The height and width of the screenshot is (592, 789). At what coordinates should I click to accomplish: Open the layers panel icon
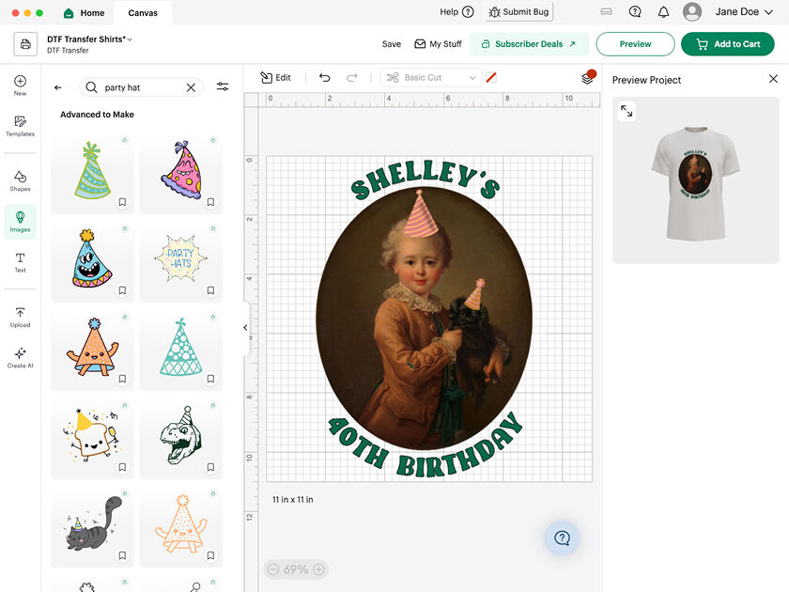[x=587, y=78]
